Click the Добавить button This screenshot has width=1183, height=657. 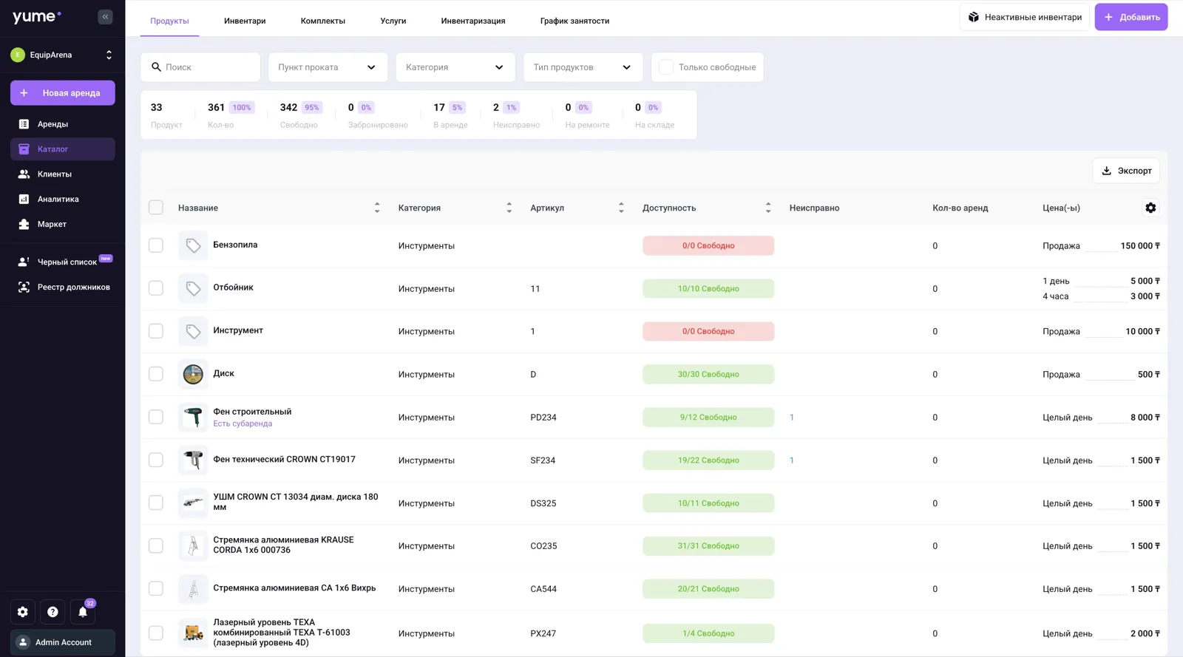[x=1131, y=17]
